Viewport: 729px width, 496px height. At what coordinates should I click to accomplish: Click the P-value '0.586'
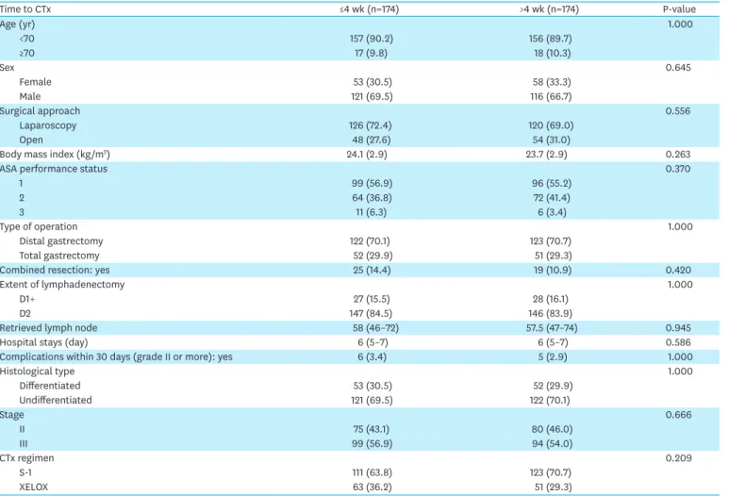[x=678, y=342]
